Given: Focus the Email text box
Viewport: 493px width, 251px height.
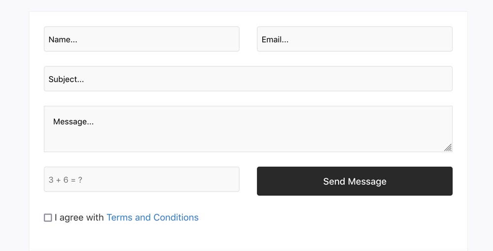Looking at the screenshot, I should 354,39.
